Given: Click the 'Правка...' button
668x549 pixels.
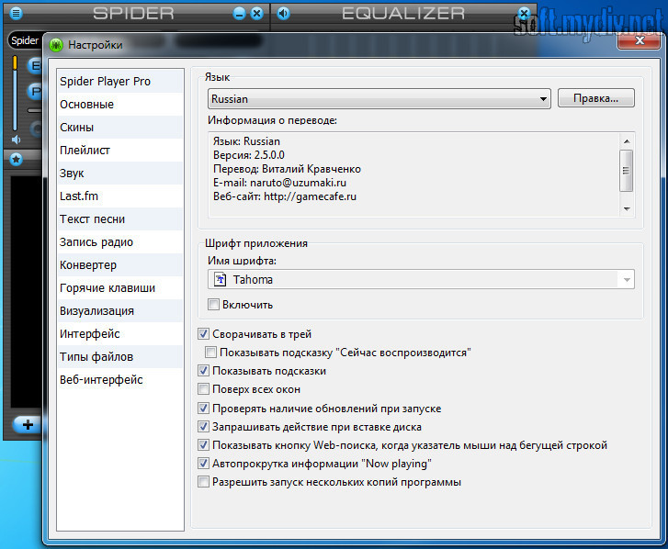Looking at the screenshot, I should (595, 98).
